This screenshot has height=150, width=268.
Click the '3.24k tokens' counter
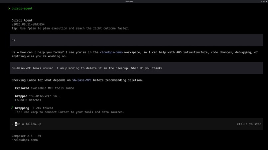43,108
